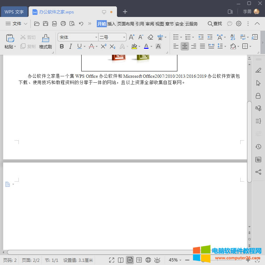Open the 页面布局 (Page Layout) tab

125,24
